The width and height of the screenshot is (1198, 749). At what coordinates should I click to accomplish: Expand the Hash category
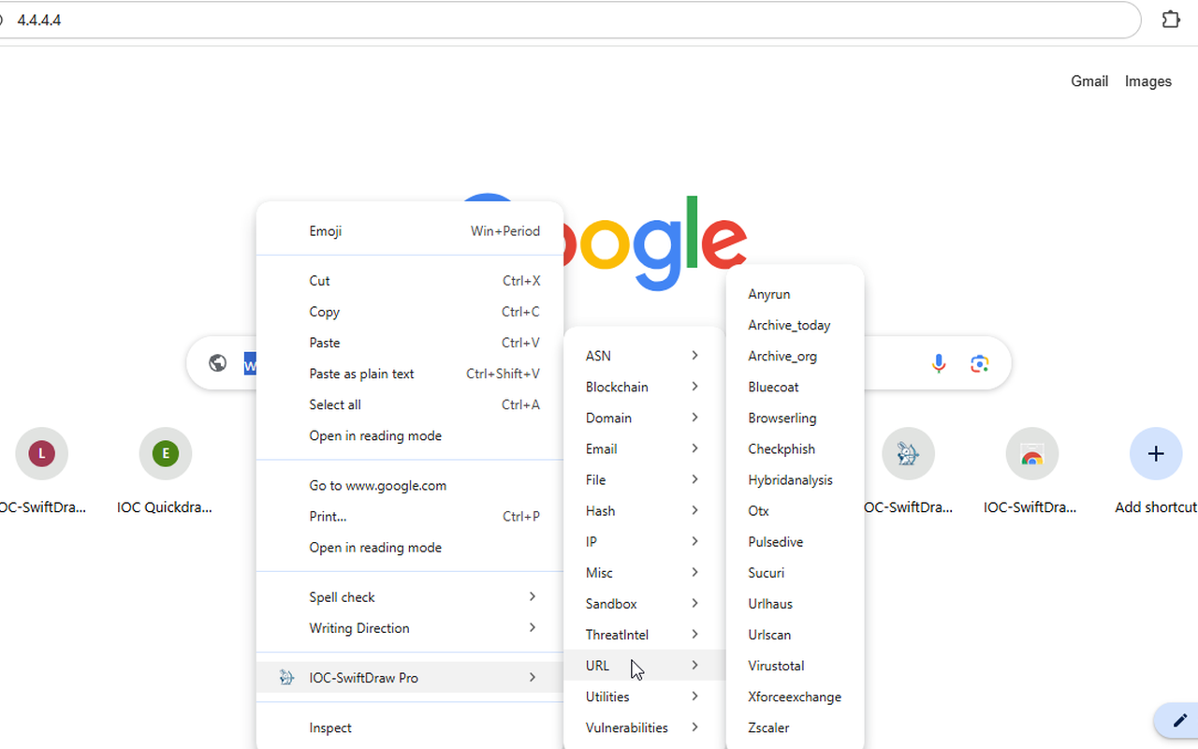point(644,510)
